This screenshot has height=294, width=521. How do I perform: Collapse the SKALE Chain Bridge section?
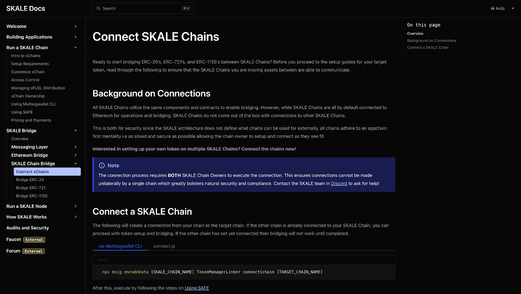pyautogui.click(x=75, y=163)
